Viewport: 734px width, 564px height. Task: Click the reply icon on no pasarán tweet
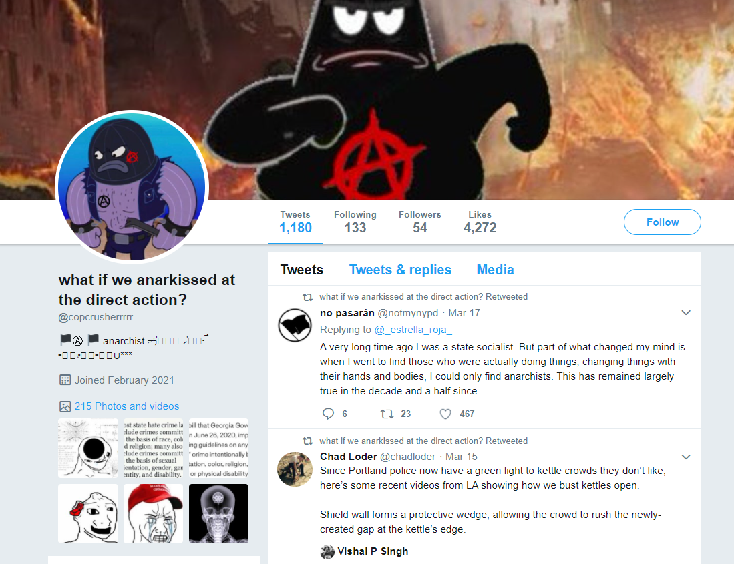click(328, 414)
